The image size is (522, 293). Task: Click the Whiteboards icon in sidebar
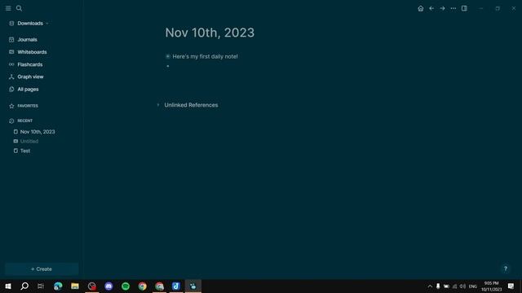click(11, 52)
